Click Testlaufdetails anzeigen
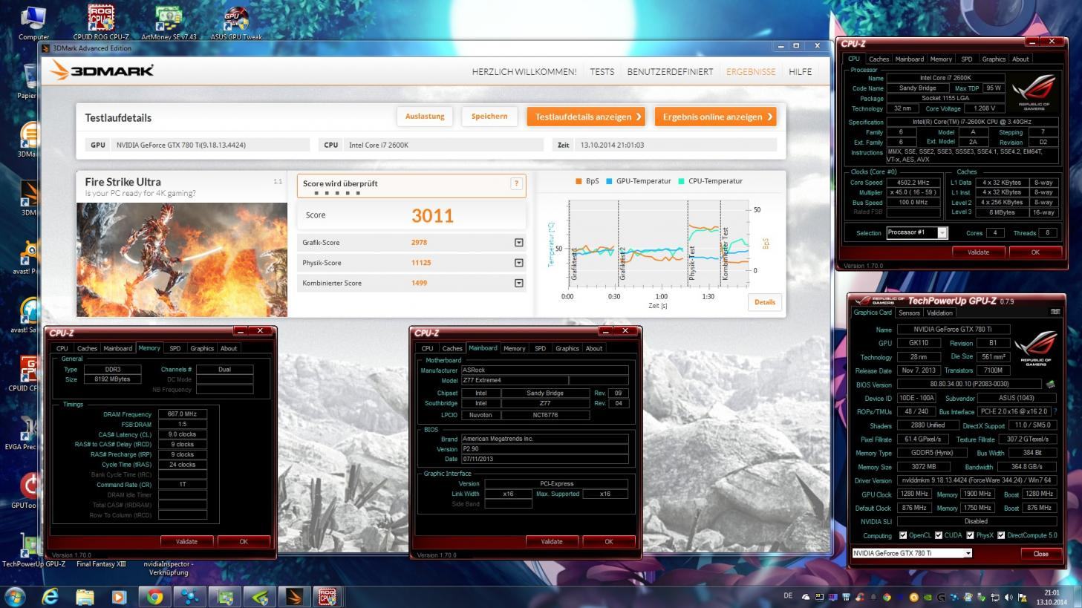This screenshot has width=1082, height=608. 586,117
